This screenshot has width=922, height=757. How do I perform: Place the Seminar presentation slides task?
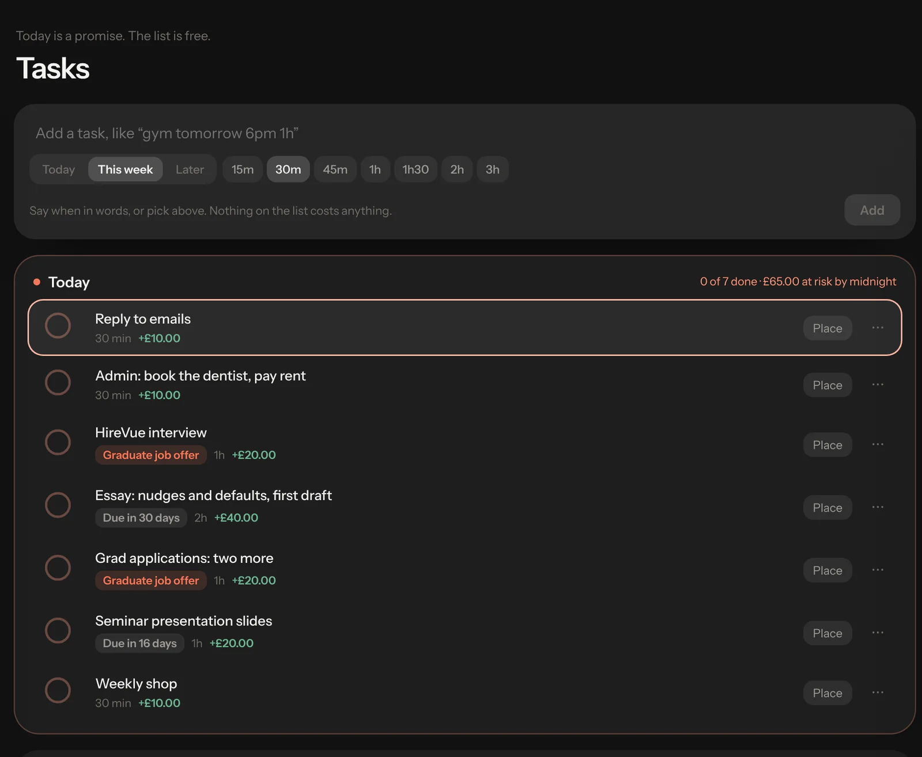coord(827,634)
